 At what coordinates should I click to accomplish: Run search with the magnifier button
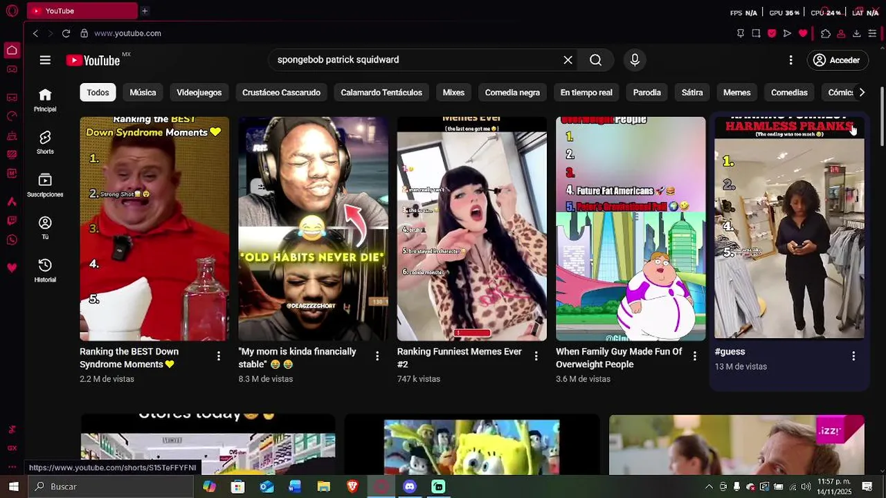[x=595, y=60]
